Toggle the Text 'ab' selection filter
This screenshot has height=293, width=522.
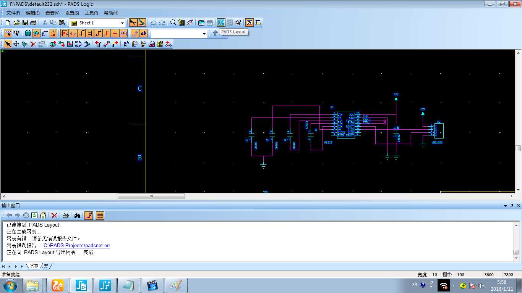point(143,33)
